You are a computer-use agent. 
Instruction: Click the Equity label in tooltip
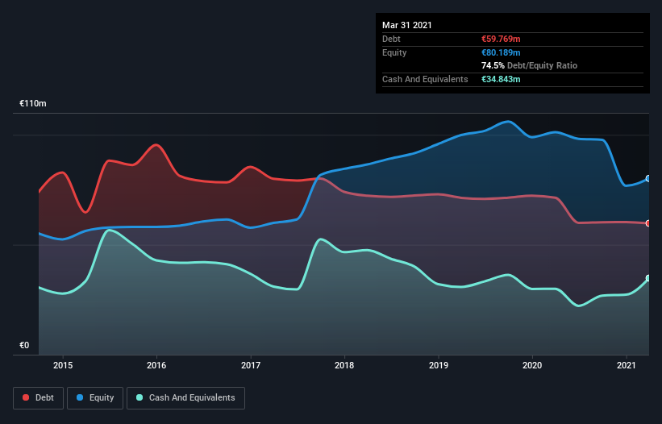[x=394, y=52]
